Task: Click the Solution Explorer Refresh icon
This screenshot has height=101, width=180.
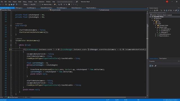Action: coord(166,10)
